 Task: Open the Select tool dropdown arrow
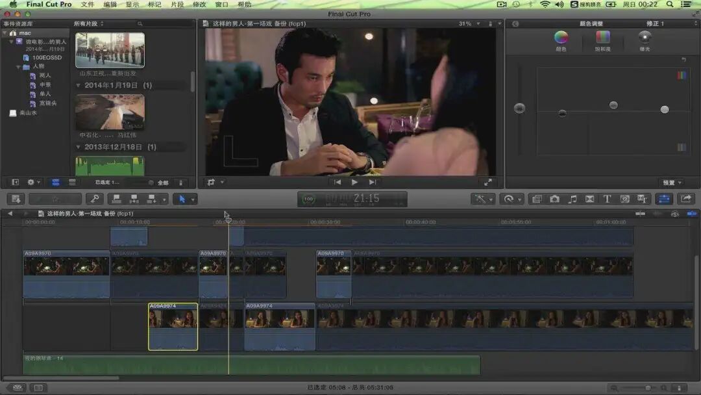click(193, 199)
